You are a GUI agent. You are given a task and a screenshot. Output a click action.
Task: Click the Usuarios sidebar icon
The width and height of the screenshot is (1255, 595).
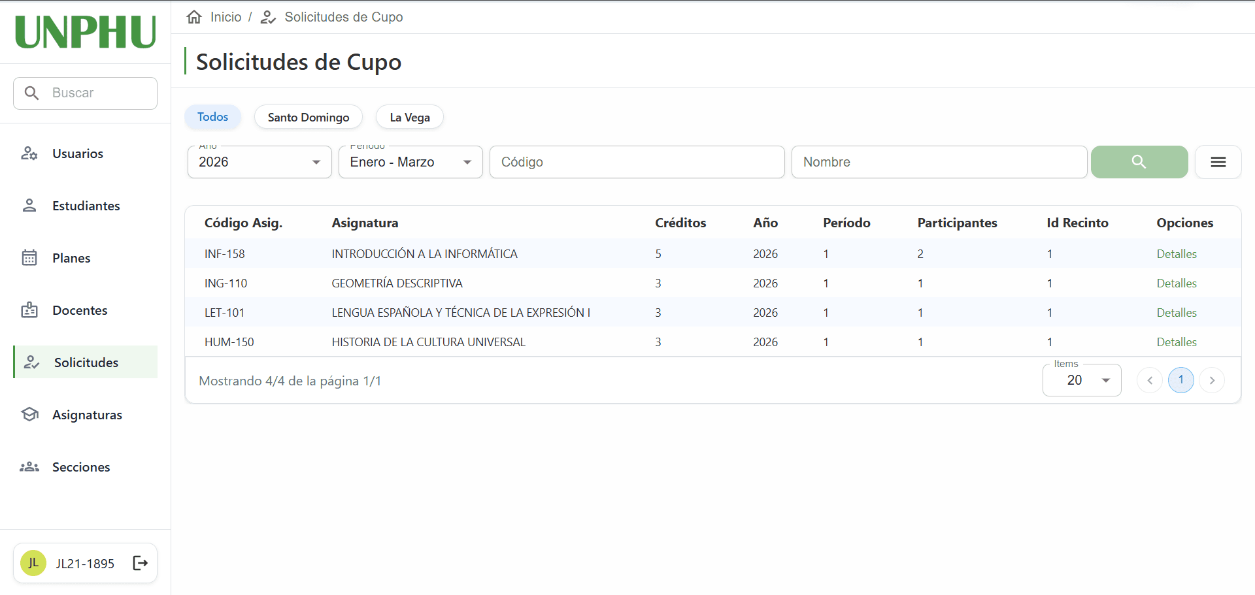[29, 153]
